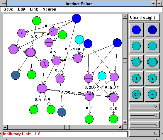This screenshot has width=163, height=140.
Task: Choose the arrow link tool
Action: coord(144,107)
